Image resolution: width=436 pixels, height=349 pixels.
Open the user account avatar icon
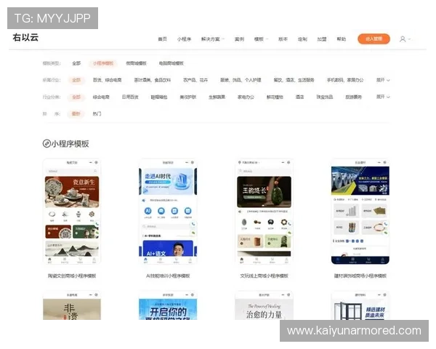tap(403, 39)
